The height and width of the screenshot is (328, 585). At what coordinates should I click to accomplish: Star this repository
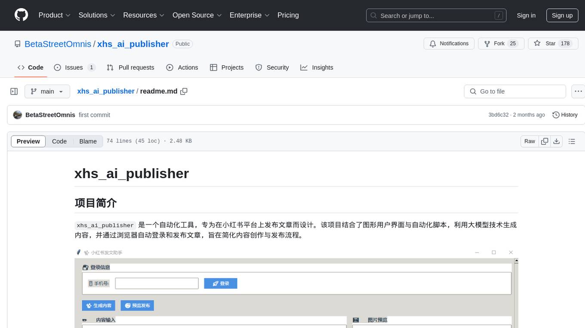pyautogui.click(x=553, y=43)
